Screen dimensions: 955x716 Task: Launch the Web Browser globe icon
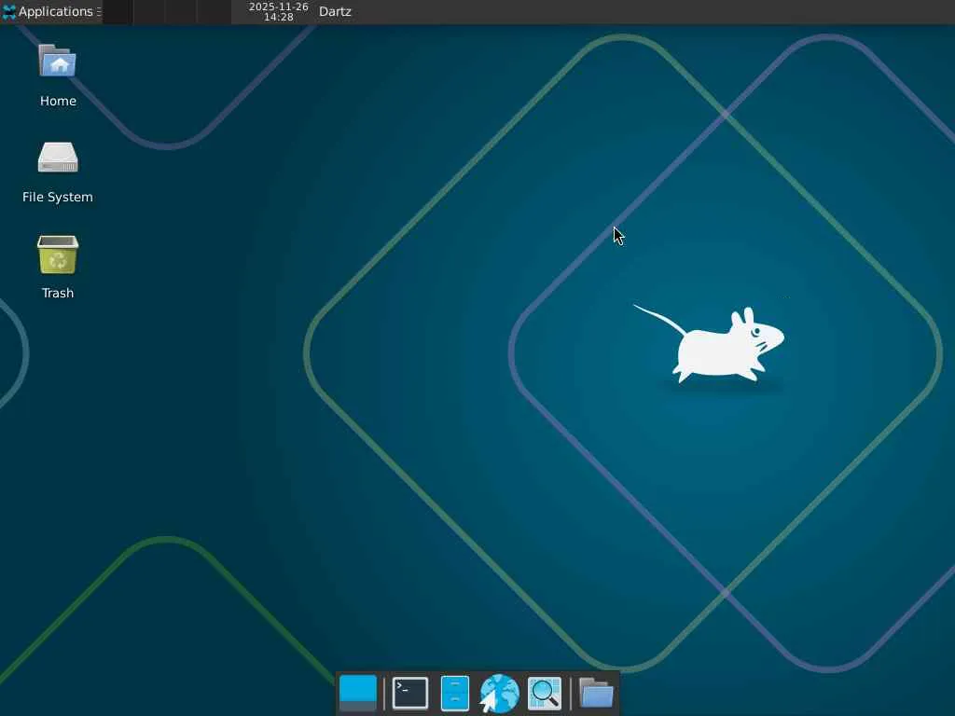pos(500,693)
